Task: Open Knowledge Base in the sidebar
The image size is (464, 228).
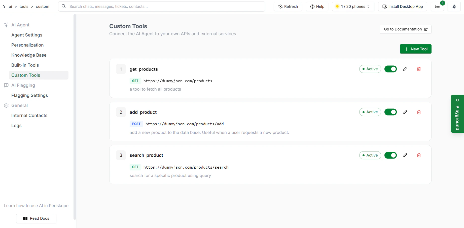Action: [29, 55]
